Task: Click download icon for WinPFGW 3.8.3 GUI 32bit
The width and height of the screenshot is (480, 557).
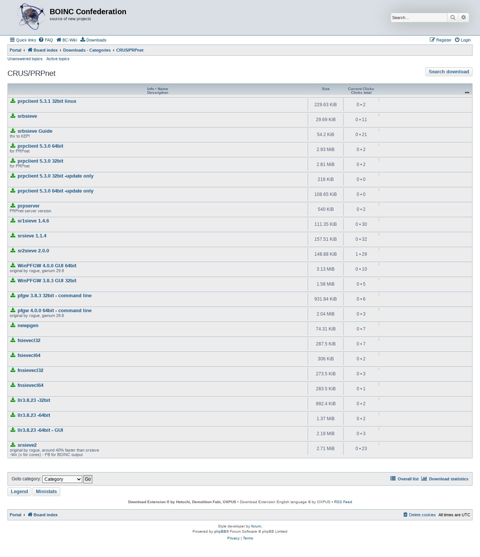Action: point(13,280)
